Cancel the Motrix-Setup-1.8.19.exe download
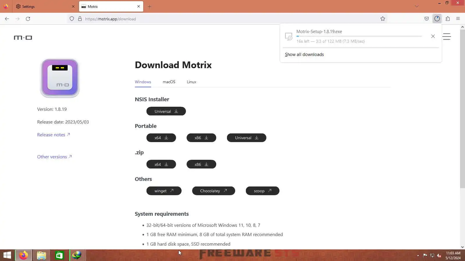This screenshot has width=465, height=261. coord(433,36)
